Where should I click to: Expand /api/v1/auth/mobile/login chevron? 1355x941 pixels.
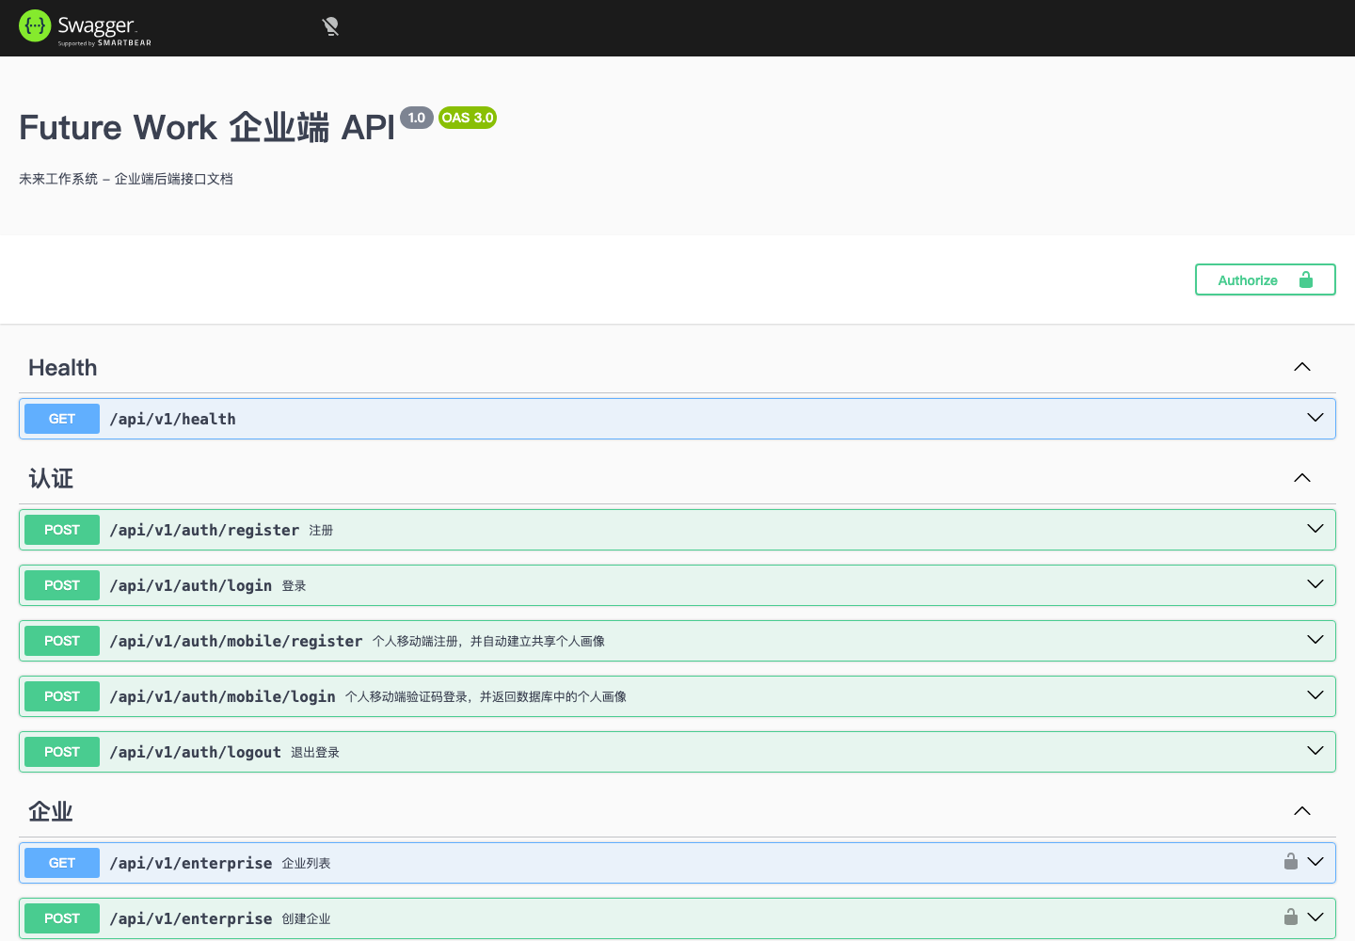point(1315,695)
